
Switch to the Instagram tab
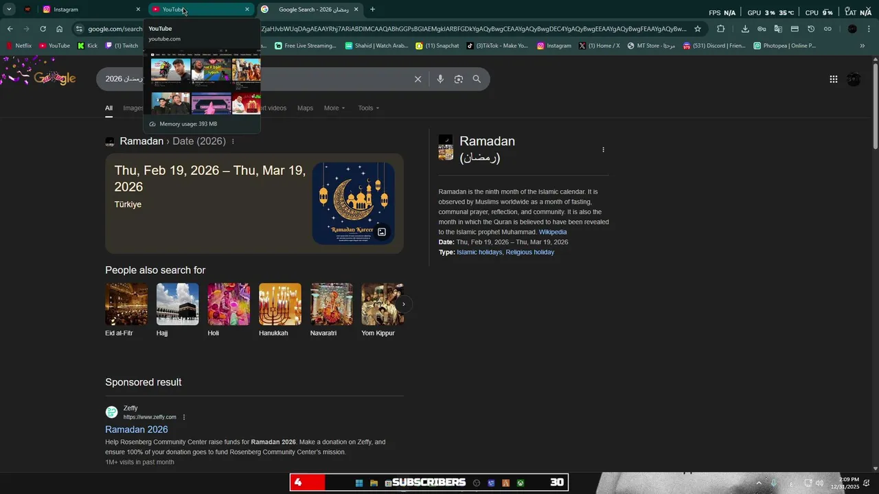coord(91,10)
